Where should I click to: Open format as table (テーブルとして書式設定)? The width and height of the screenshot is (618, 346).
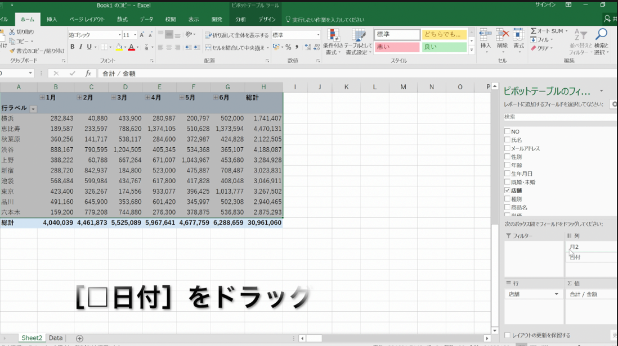point(359,42)
